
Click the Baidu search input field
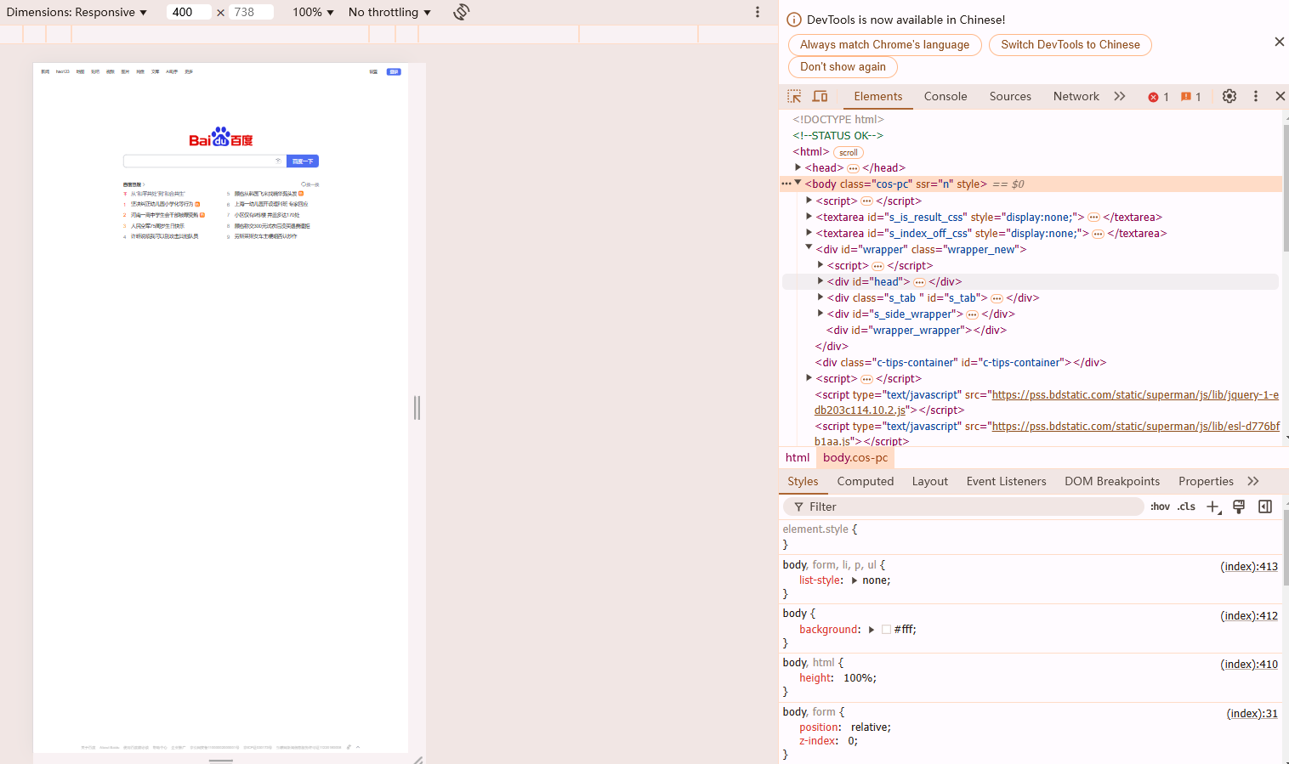click(202, 161)
